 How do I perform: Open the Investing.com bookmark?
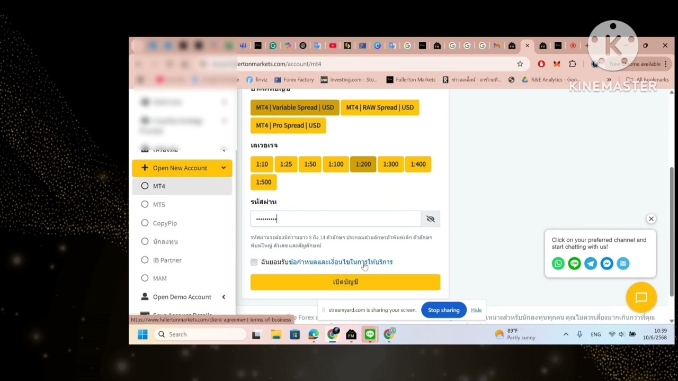[349, 80]
